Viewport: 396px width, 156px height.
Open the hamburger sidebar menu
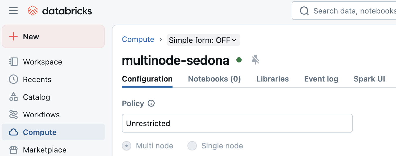[x=13, y=11]
